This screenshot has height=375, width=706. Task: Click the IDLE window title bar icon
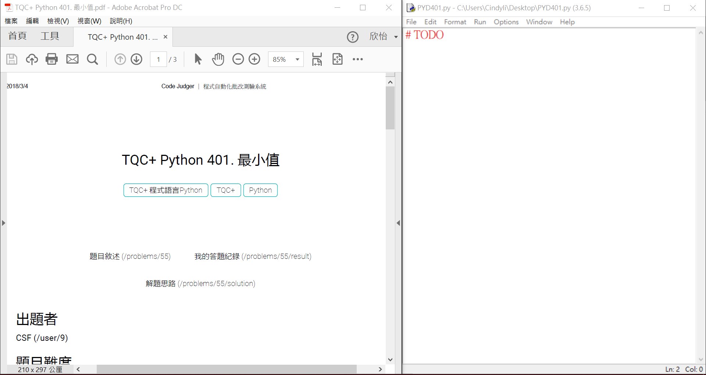[411, 8]
